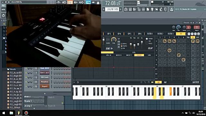The image size is (206, 116).
Task: Switch to the FILTER 1 tab
Action: click(150, 34)
